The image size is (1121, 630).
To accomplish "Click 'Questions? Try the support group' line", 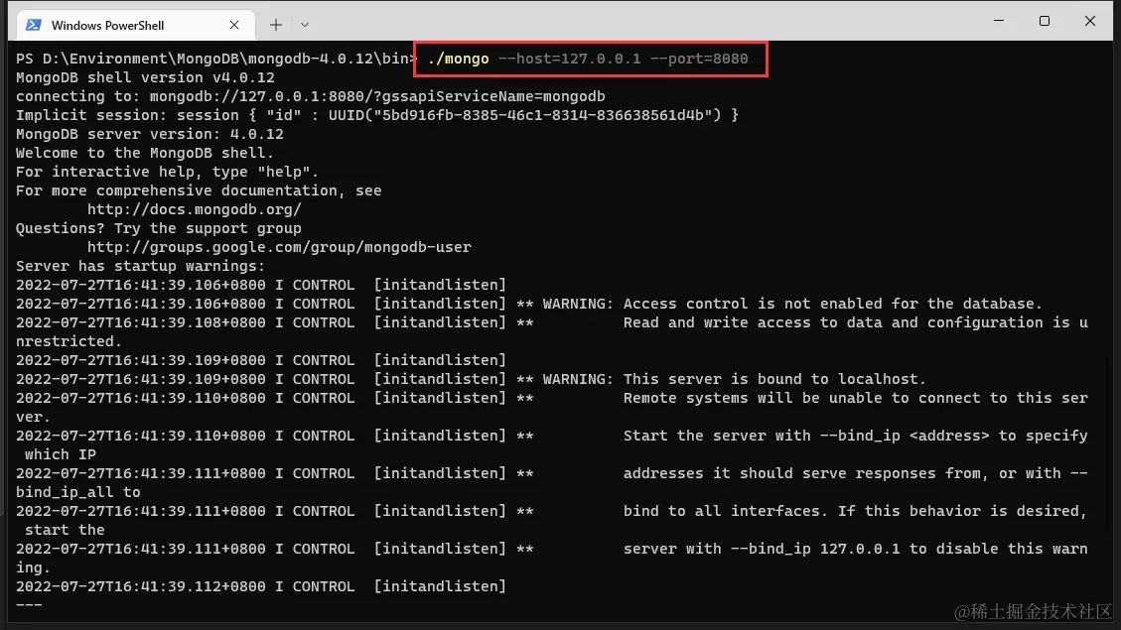I will point(159,228).
